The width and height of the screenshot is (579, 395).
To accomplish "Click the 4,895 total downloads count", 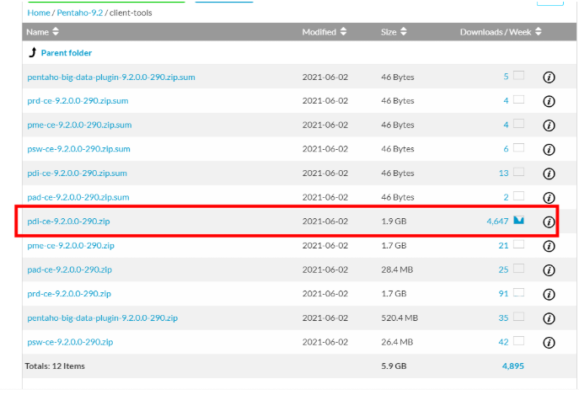I will pyautogui.click(x=513, y=366).
